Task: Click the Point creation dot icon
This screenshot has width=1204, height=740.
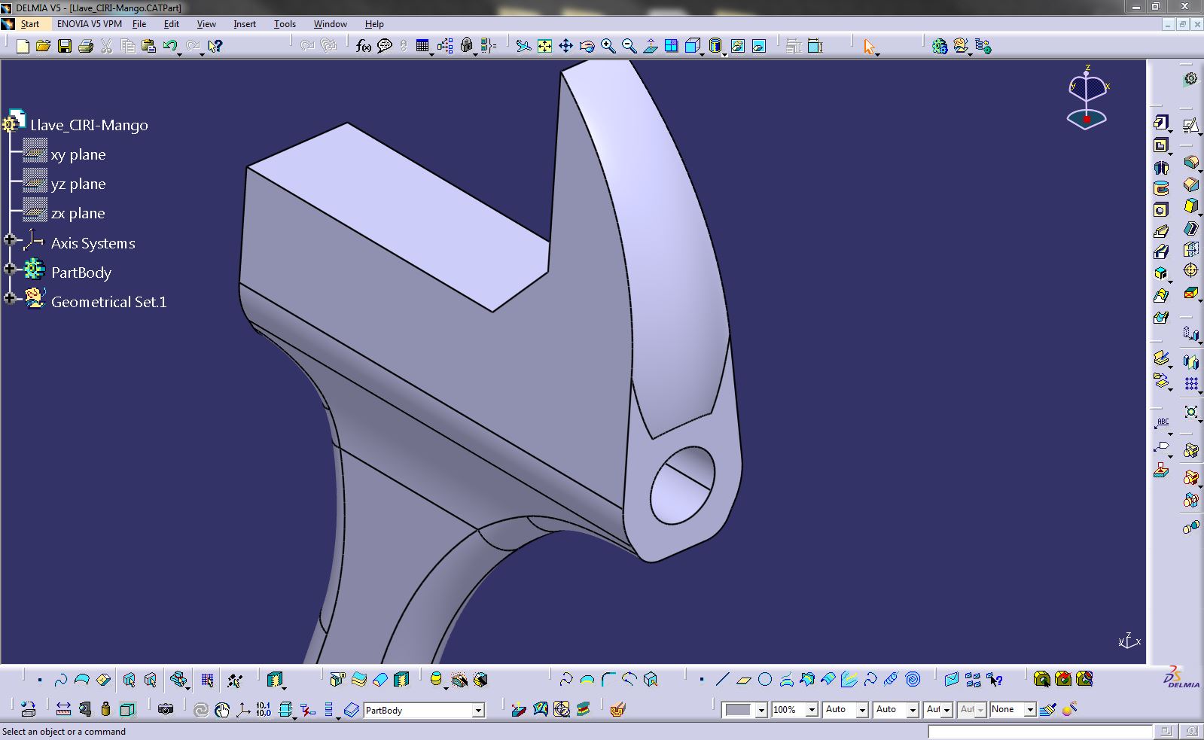Action: coord(701,680)
